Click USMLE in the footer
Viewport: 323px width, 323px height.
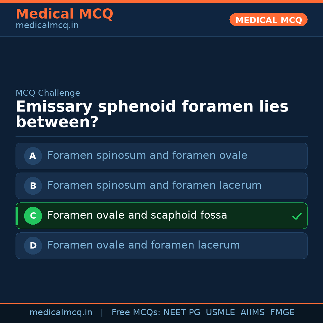(x=220, y=313)
